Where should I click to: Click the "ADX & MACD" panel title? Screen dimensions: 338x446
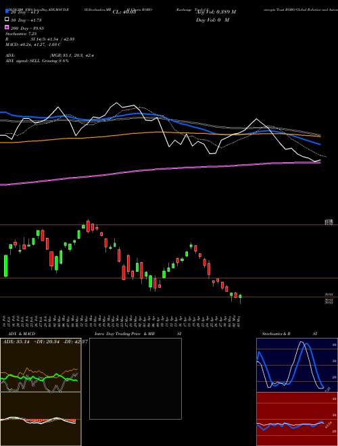tap(22, 334)
